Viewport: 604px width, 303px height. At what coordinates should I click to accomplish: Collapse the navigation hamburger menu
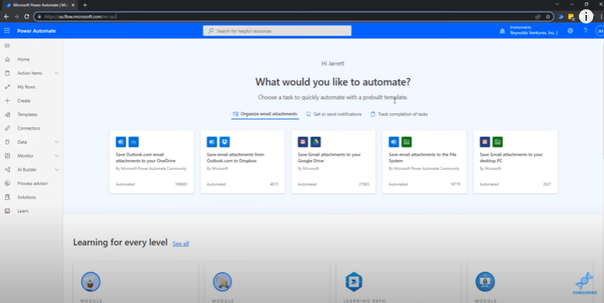(x=7, y=46)
